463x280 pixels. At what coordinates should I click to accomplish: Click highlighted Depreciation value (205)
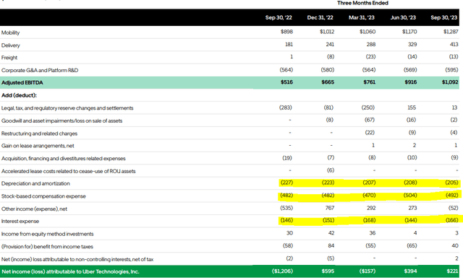451,183
